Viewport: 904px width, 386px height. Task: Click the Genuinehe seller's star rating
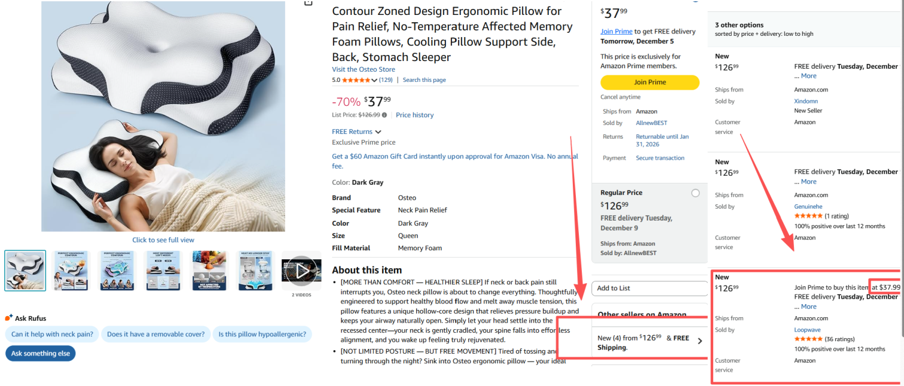tap(808, 216)
